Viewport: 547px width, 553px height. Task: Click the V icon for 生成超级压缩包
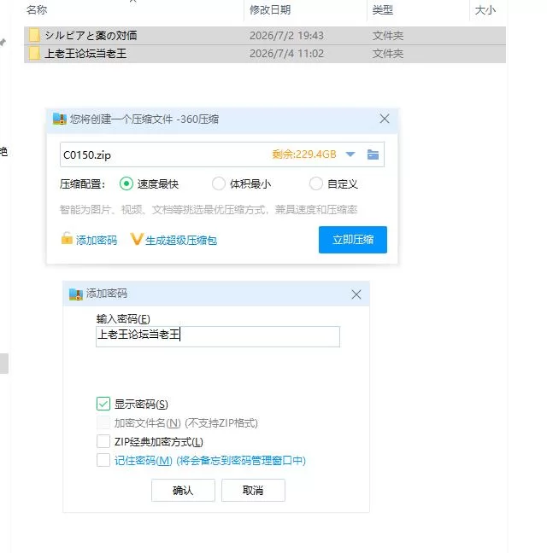point(137,239)
